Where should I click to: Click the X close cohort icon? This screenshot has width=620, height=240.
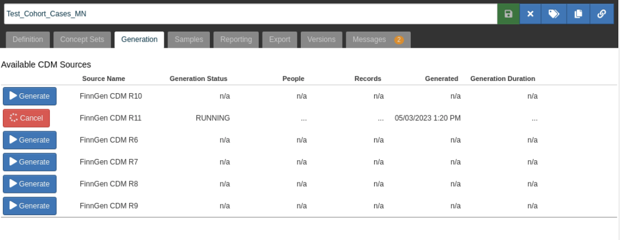[531, 14]
